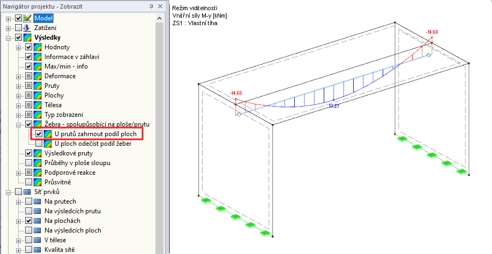Click the Zatížení load arrow icon
The height and width of the screenshot is (254, 492).
tap(27, 28)
